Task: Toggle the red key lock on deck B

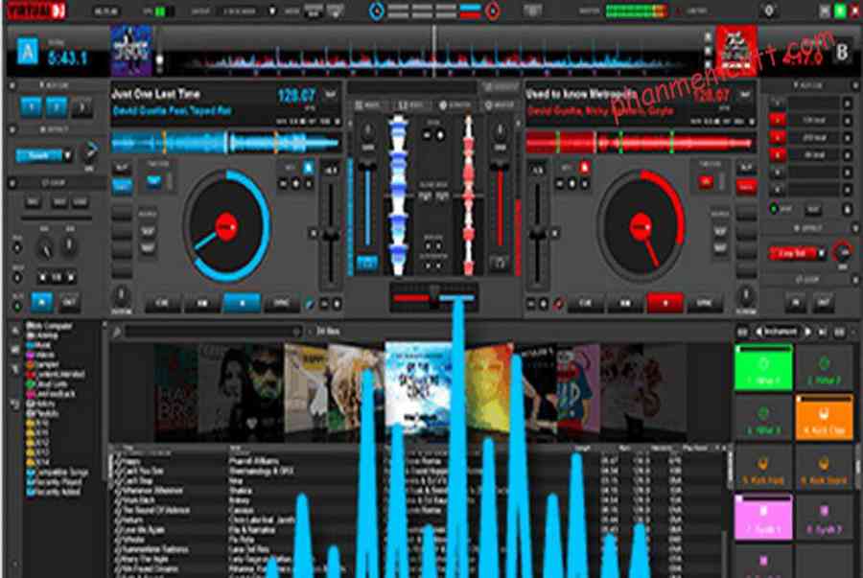Action: click(x=585, y=167)
